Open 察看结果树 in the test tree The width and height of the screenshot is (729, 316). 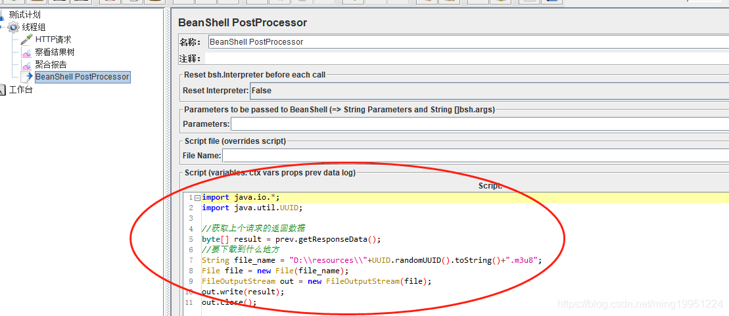[55, 52]
